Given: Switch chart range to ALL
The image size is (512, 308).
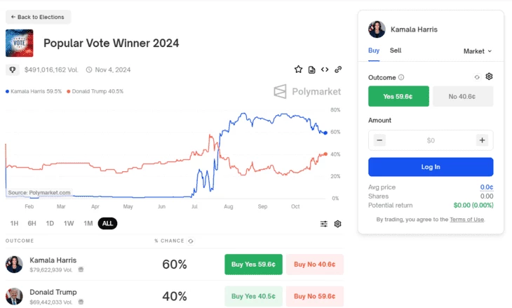Looking at the screenshot, I should pyautogui.click(x=107, y=223).
